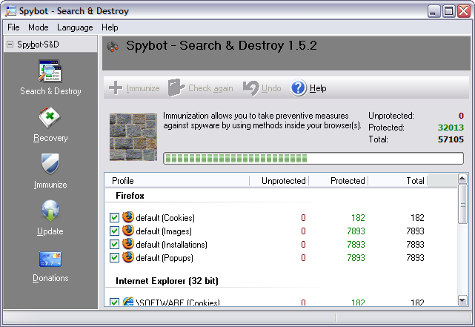Click Firefox icon for default (Installations)
The height and width of the screenshot is (327, 475).
click(x=128, y=244)
